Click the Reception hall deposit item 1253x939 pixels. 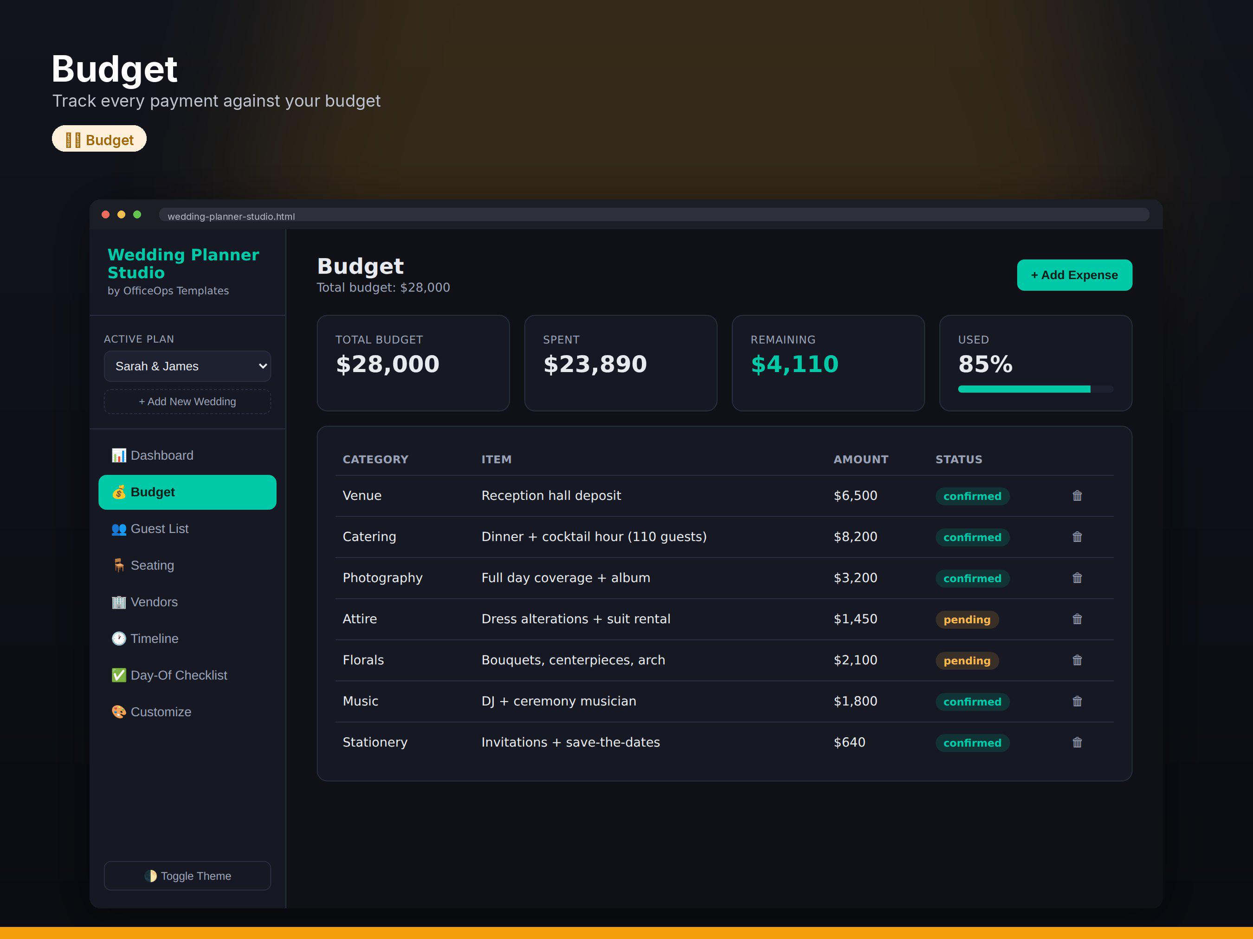551,495
